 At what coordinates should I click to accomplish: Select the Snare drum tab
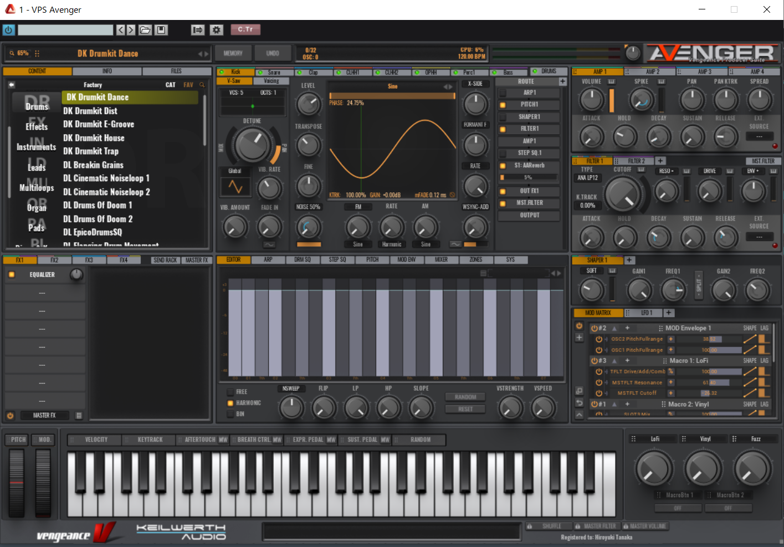pyautogui.click(x=274, y=72)
